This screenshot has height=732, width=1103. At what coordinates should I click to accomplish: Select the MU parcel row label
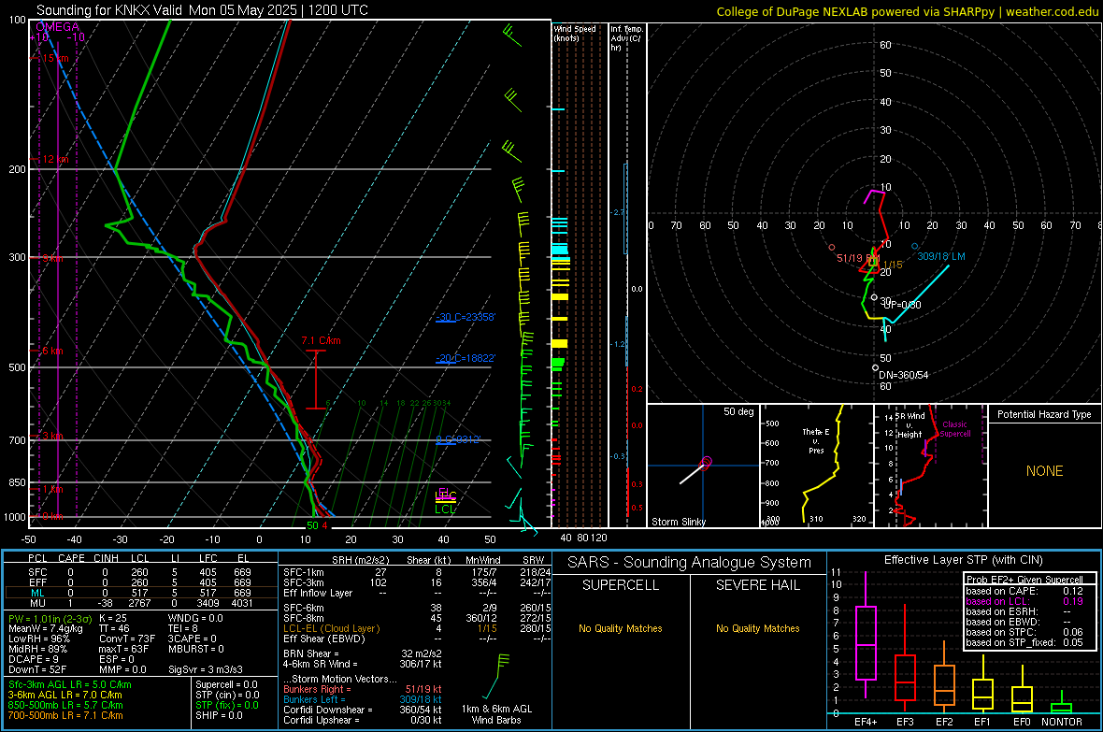37,602
